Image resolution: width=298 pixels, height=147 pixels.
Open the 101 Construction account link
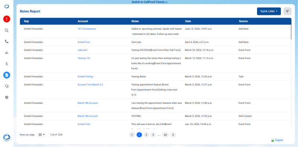87,29
